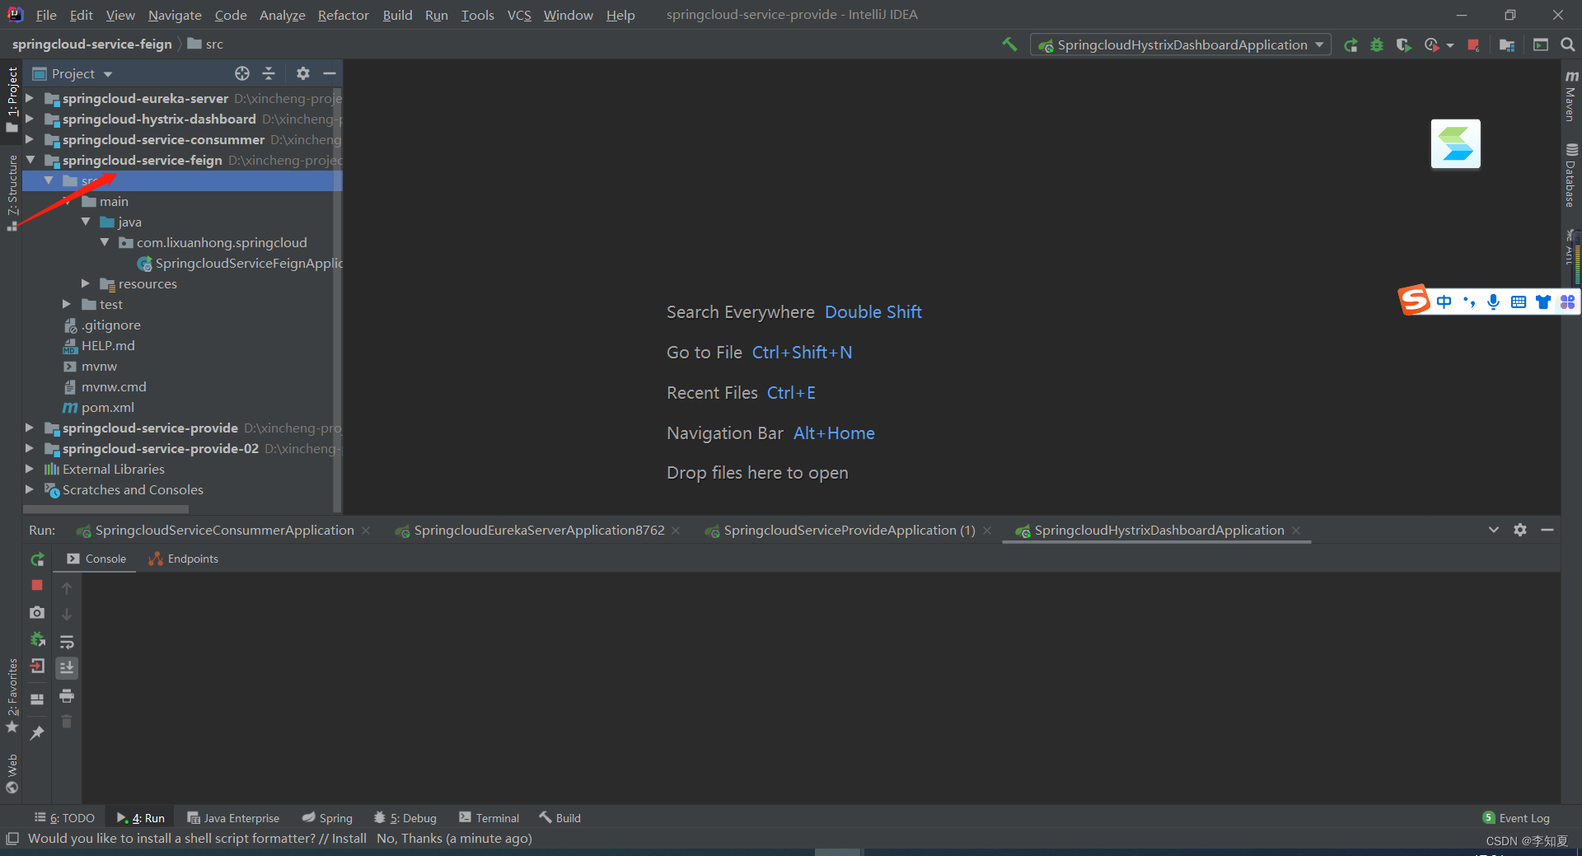1582x856 pixels.
Task: Open the Maven tool window
Action: click(x=1570, y=96)
